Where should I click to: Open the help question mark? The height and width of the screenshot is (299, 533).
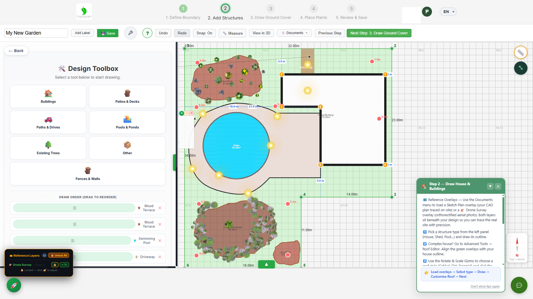[147, 33]
